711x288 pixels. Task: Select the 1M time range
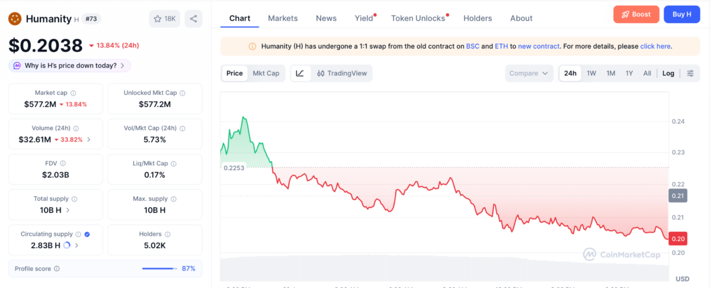tap(610, 73)
